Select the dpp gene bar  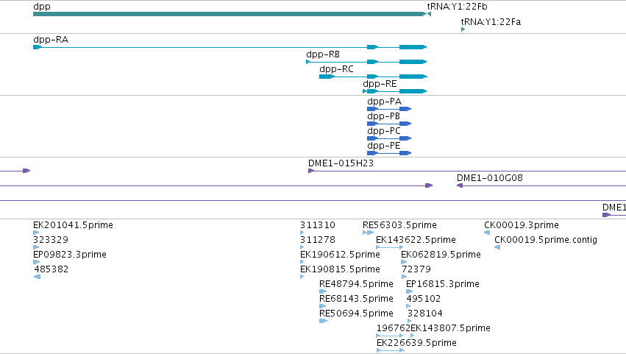click(230, 14)
